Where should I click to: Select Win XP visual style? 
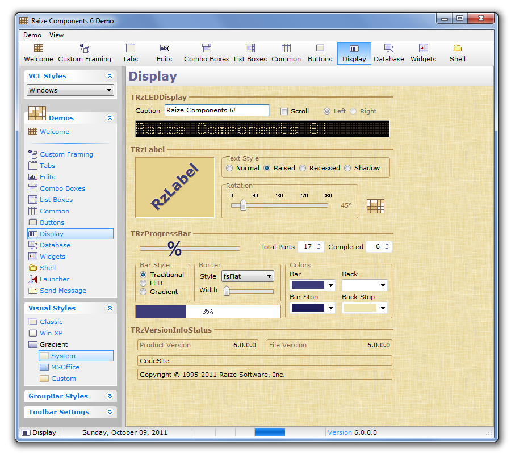(51, 333)
